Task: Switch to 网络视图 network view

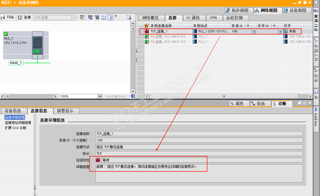Action: click(x=268, y=10)
